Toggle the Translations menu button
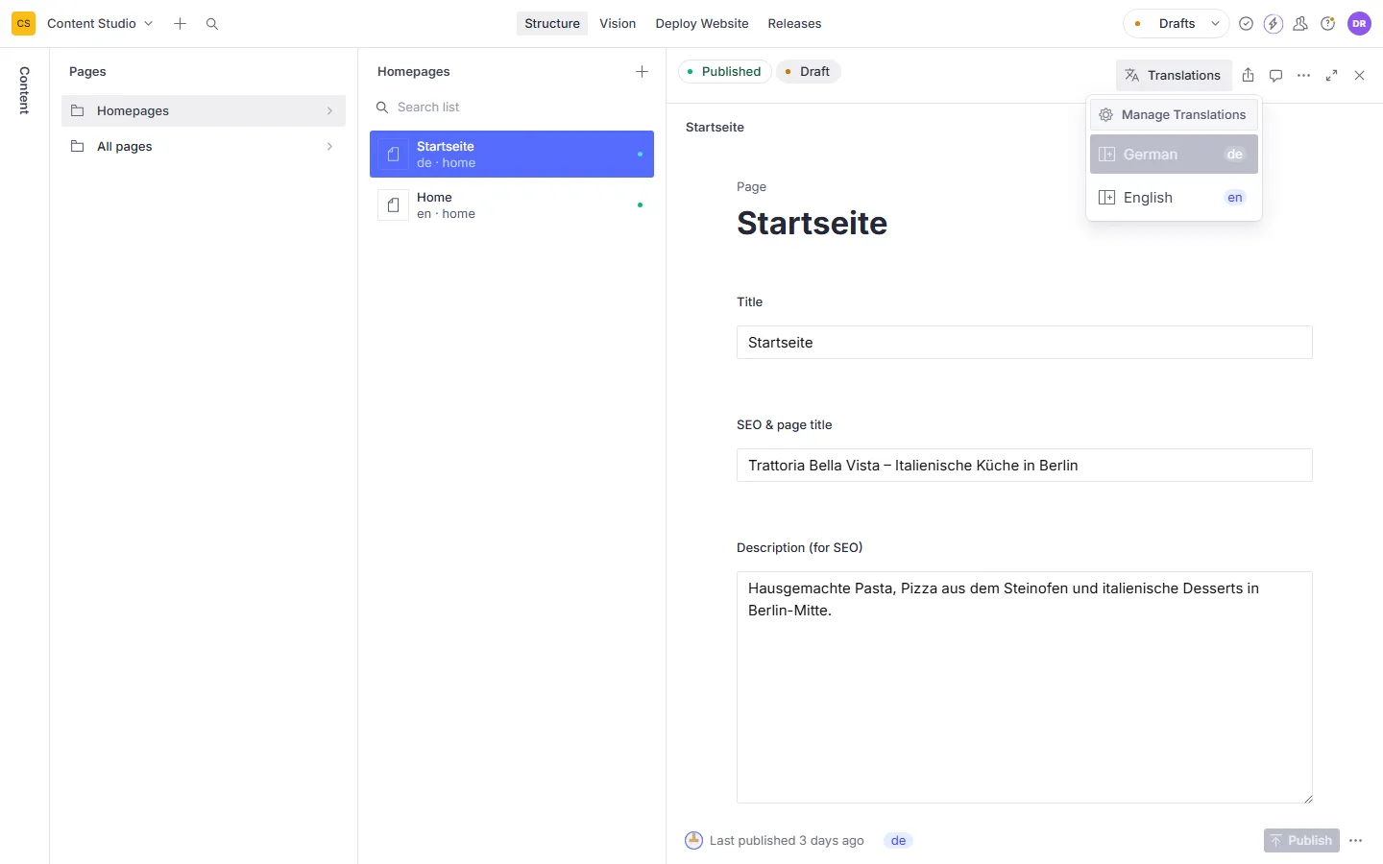Image resolution: width=1383 pixels, height=864 pixels. (1174, 75)
